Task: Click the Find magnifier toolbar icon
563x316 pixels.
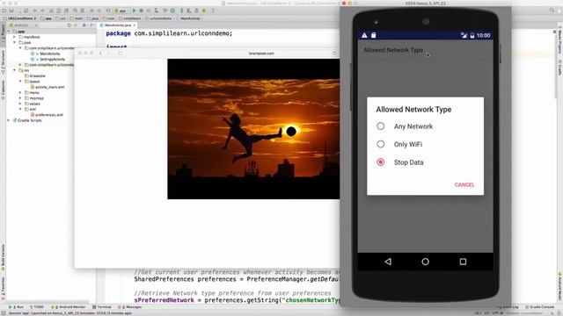Action: point(75,11)
